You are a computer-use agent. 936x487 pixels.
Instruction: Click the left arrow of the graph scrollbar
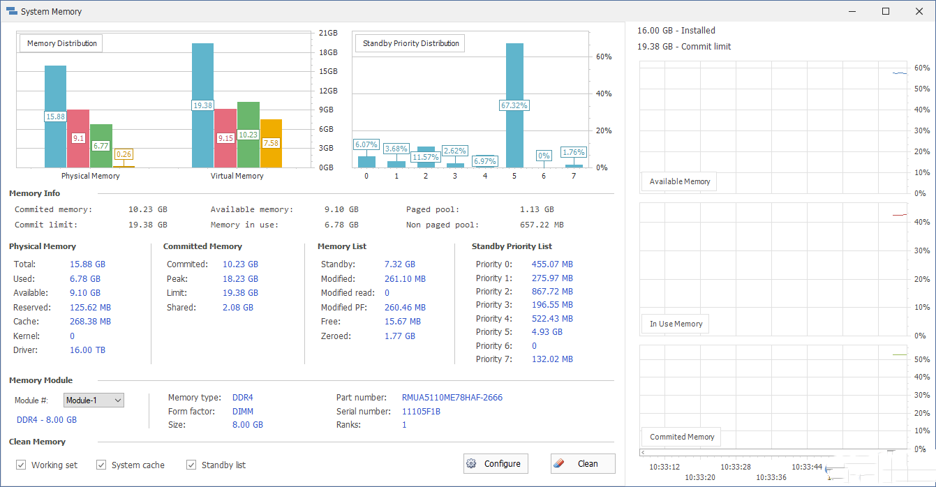[x=644, y=452]
